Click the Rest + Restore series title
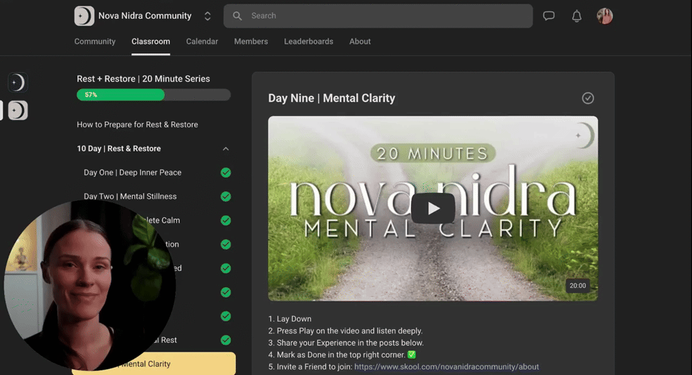This screenshot has height=375, width=692. (143, 79)
